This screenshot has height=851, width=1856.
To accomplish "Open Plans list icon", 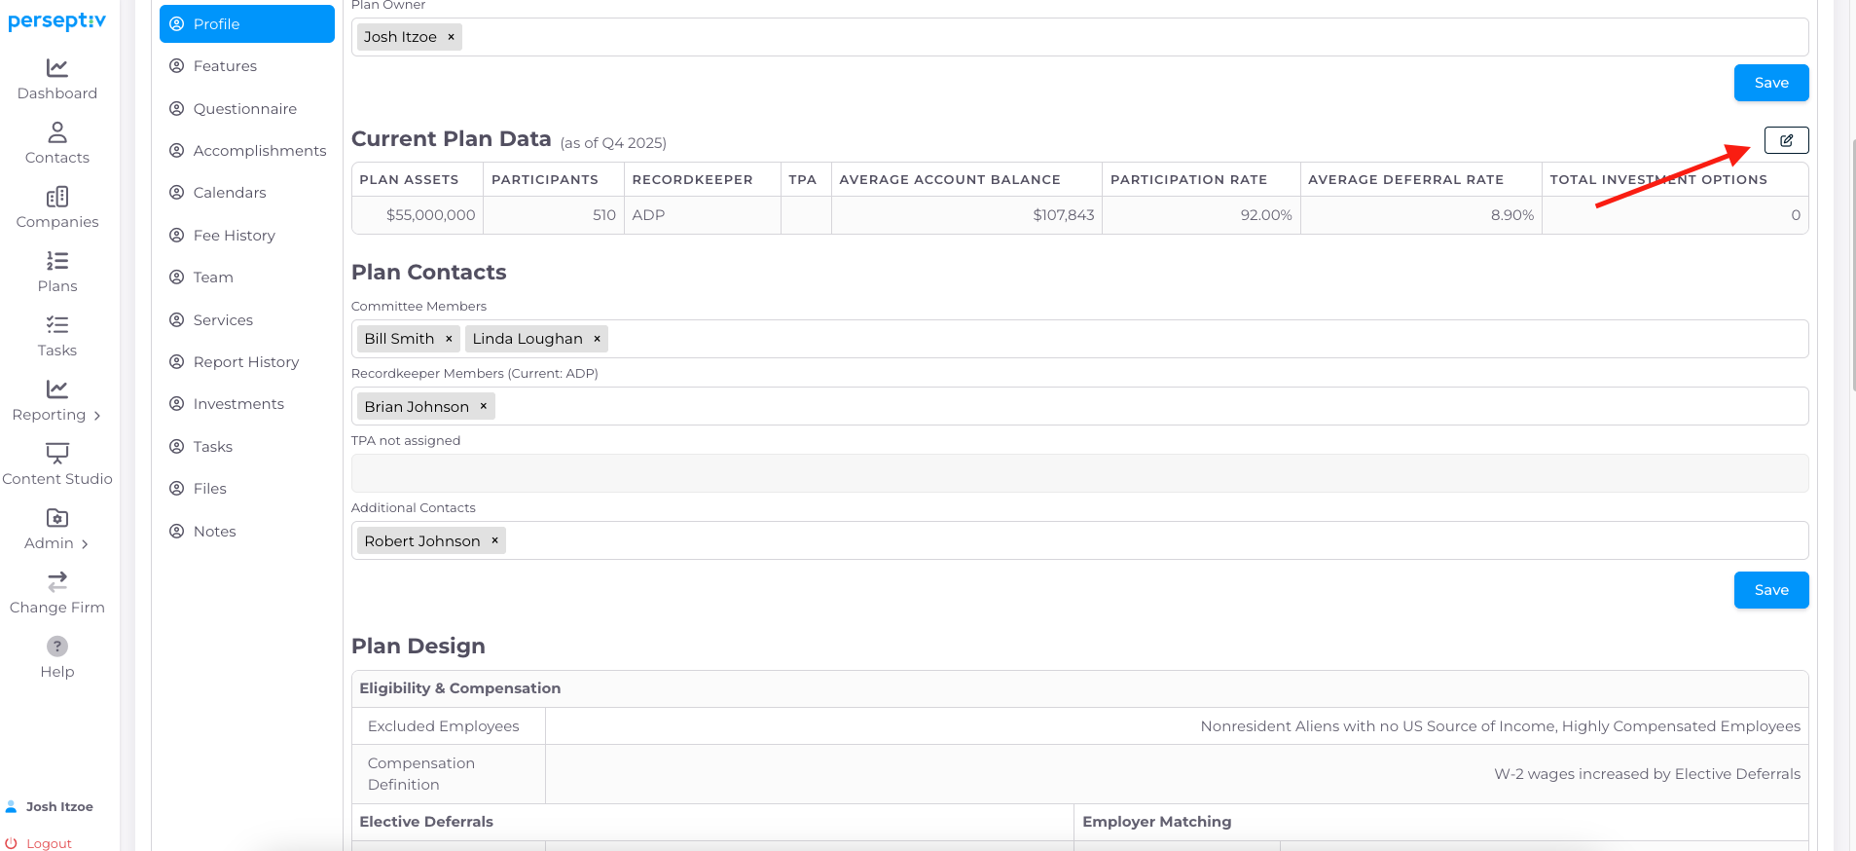I will 57,260.
